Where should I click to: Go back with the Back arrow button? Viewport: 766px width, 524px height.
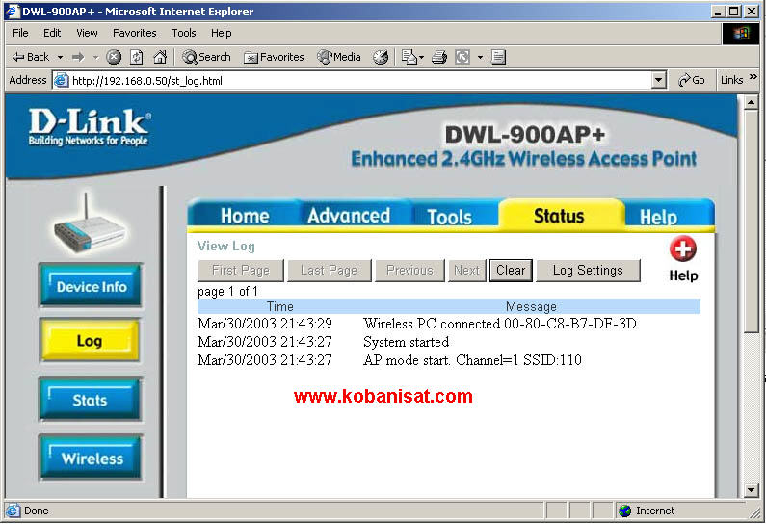pos(30,57)
